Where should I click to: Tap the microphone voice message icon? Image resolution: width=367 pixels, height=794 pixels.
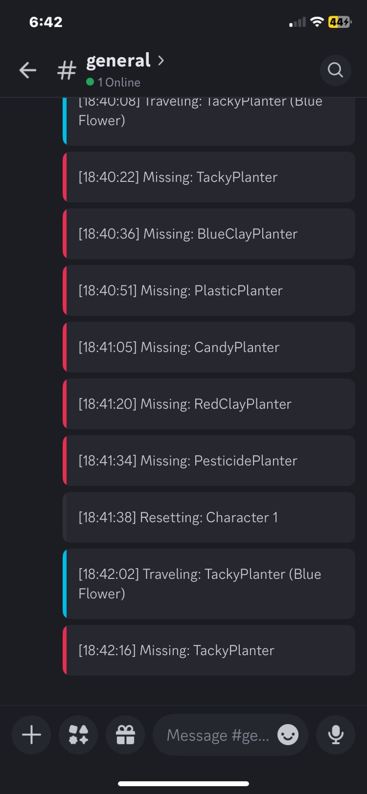336,735
